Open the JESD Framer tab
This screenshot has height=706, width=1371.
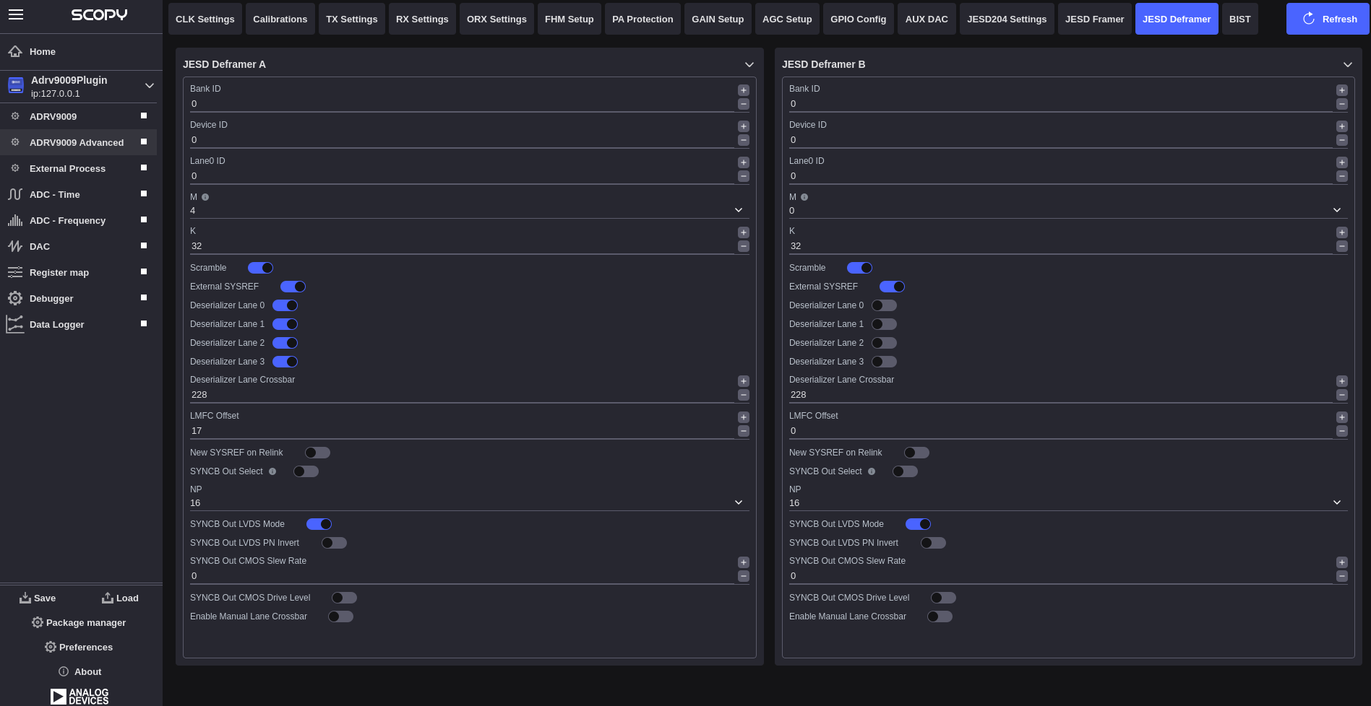click(1094, 19)
